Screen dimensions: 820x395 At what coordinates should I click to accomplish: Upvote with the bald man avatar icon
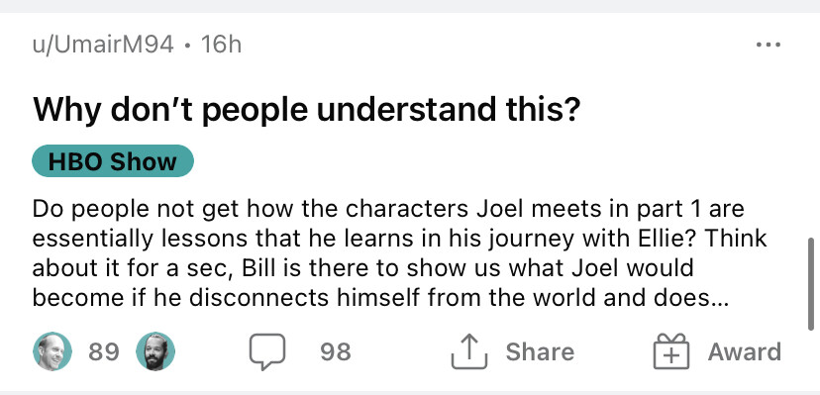52,351
